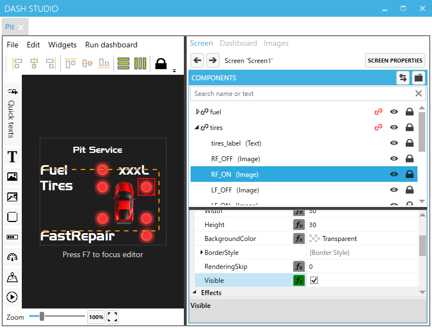Toggle visibility of tires group
This screenshot has height=328, width=432.
(x=394, y=127)
